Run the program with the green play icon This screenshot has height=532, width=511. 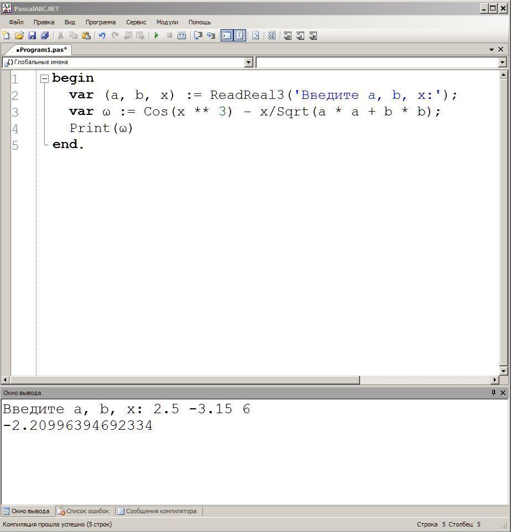[x=157, y=35]
